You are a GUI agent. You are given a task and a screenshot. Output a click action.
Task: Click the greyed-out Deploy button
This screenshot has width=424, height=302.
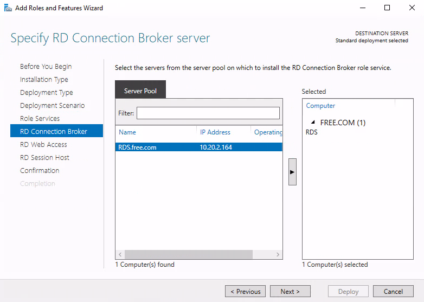pos(348,291)
